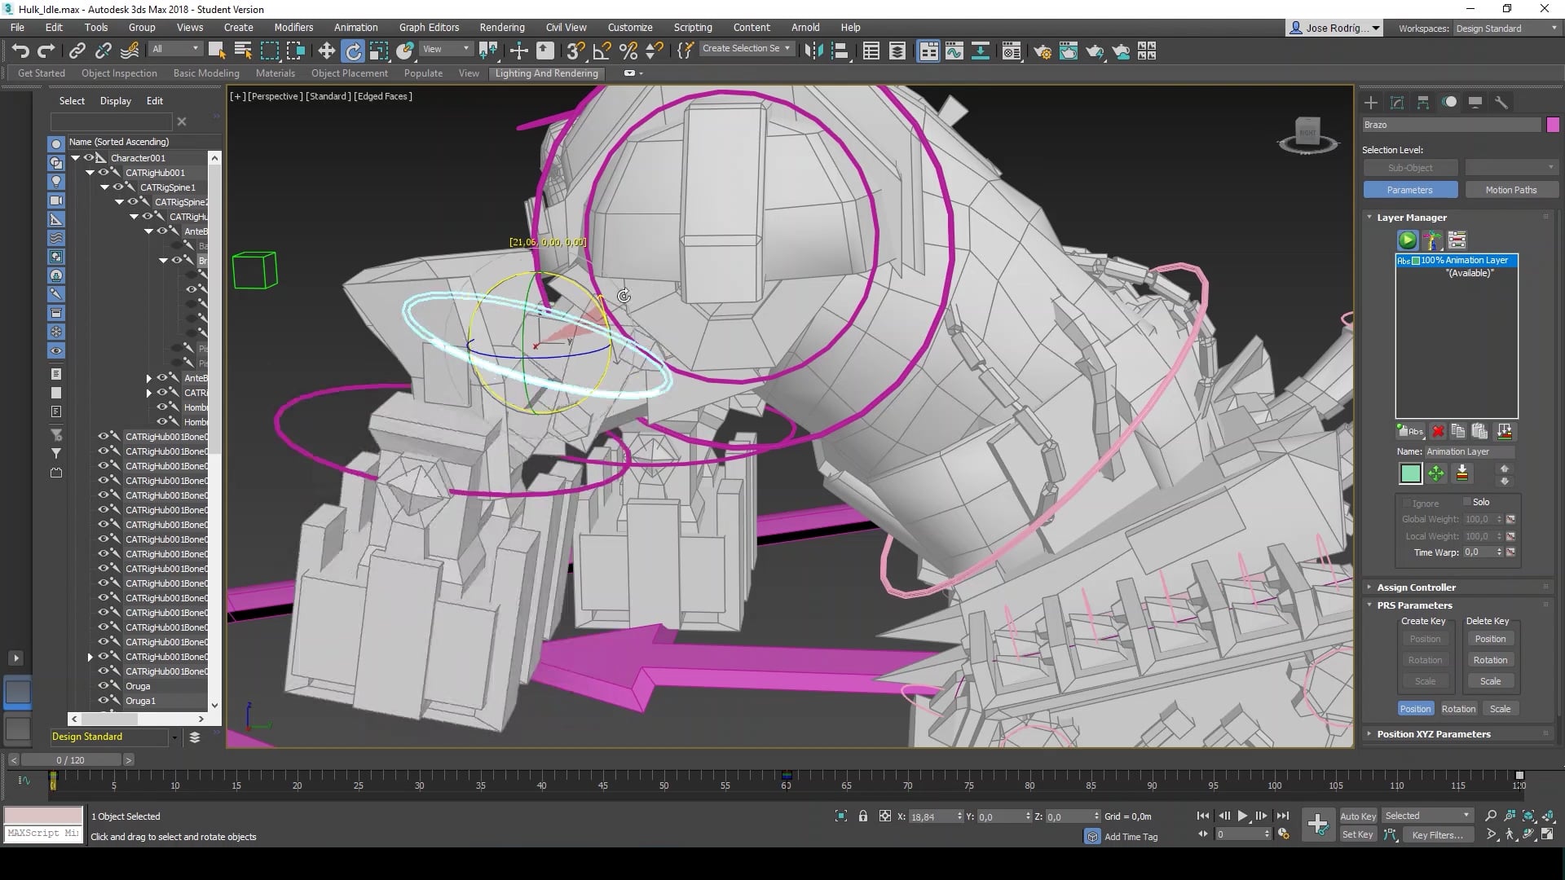The image size is (1565, 880).
Task: Open the Motion command panel tab
Action: pyautogui.click(x=1449, y=102)
